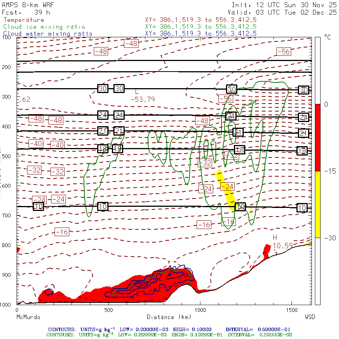Image resolution: width=339 pixels, height=339 pixels.
Task: Click the colorbar "0" value label
Action: click(326, 104)
